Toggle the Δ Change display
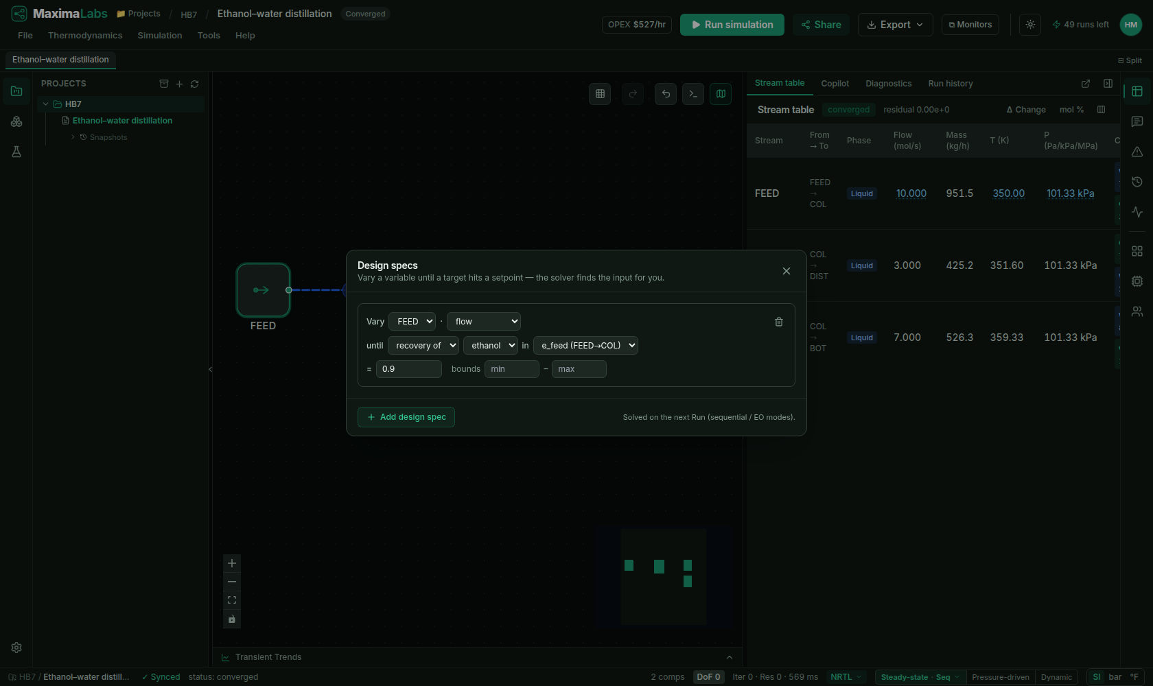 point(1026,110)
